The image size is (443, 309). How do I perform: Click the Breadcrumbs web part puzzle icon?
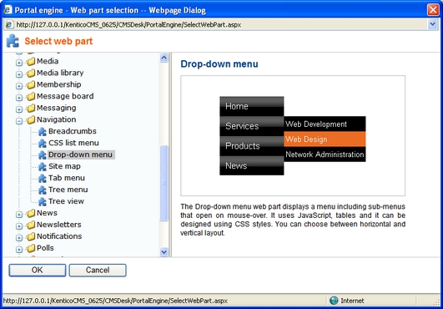pyautogui.click(x=43, y=131)
